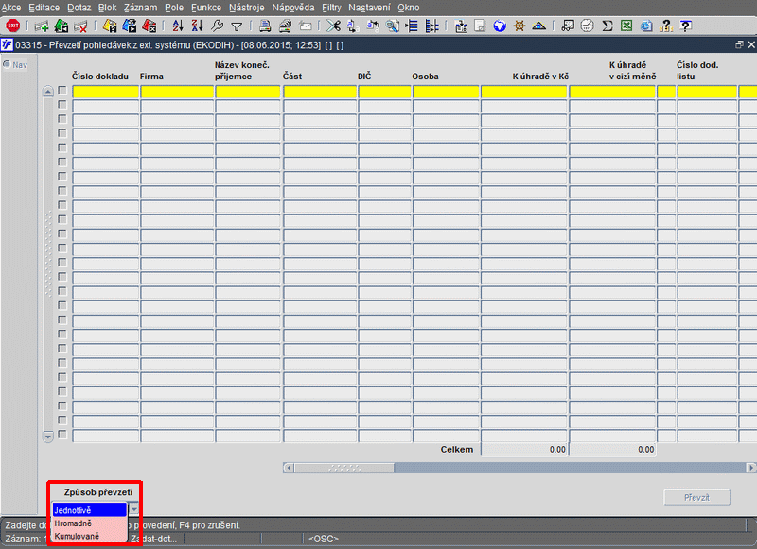The image size is (757, 549).
Task: Tick the checkbox of the yellow highlighted row
Action: pos(62,90)
